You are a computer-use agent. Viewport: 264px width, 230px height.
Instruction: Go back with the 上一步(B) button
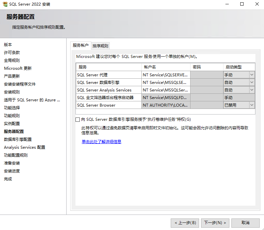coord(185,223)
